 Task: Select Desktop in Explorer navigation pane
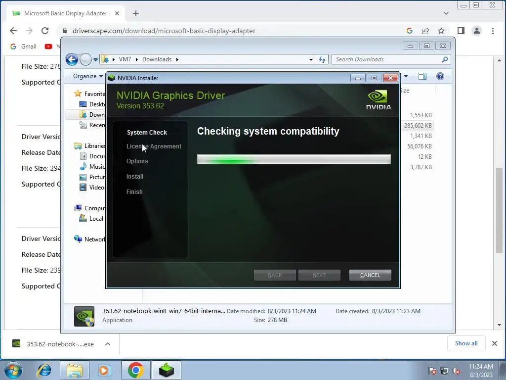[x=92, y=104]
